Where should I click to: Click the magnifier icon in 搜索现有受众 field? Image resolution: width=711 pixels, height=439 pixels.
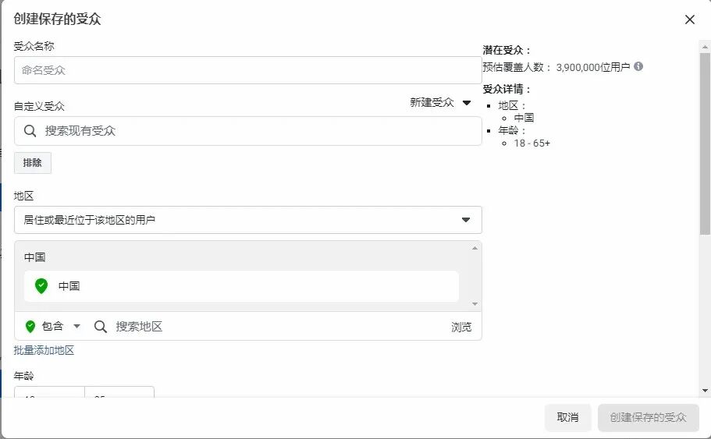click(x=30, y=131)
